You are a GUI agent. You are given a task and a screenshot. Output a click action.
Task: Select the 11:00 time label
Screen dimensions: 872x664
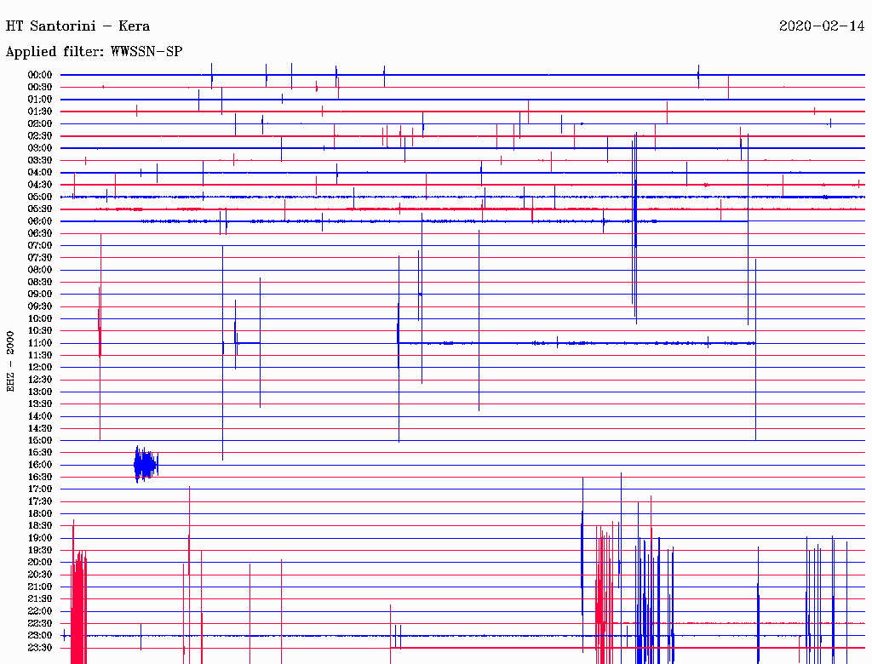coord(40,343)
